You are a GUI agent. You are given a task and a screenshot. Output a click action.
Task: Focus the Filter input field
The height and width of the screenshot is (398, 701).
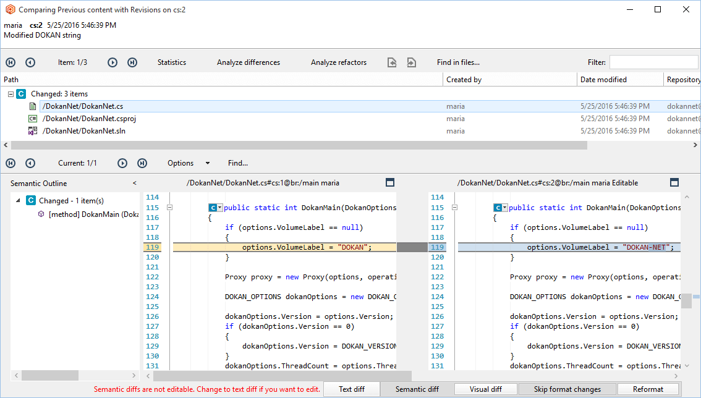pyautogui.click(x=653, y=62)
